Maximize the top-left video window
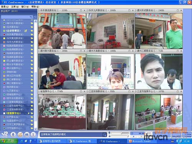The width and height of the screenshot is (192, 144). coord(81,10)
